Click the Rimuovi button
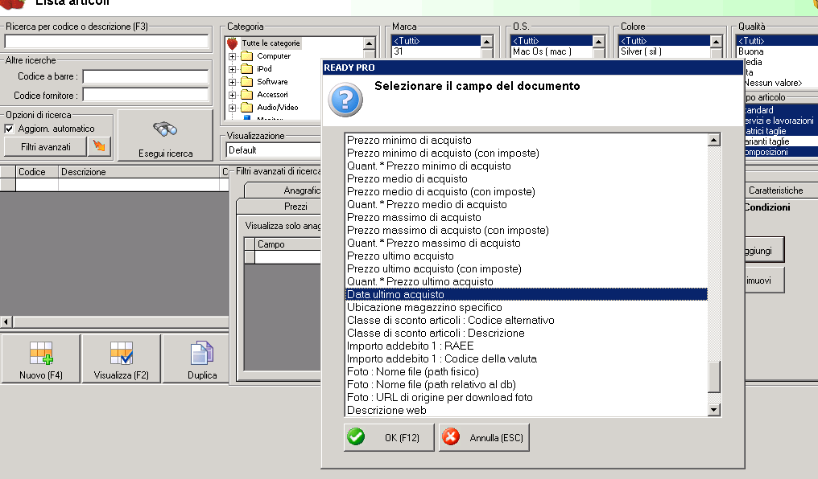Viewport: 818px width, 479px height. coord(764,280)
